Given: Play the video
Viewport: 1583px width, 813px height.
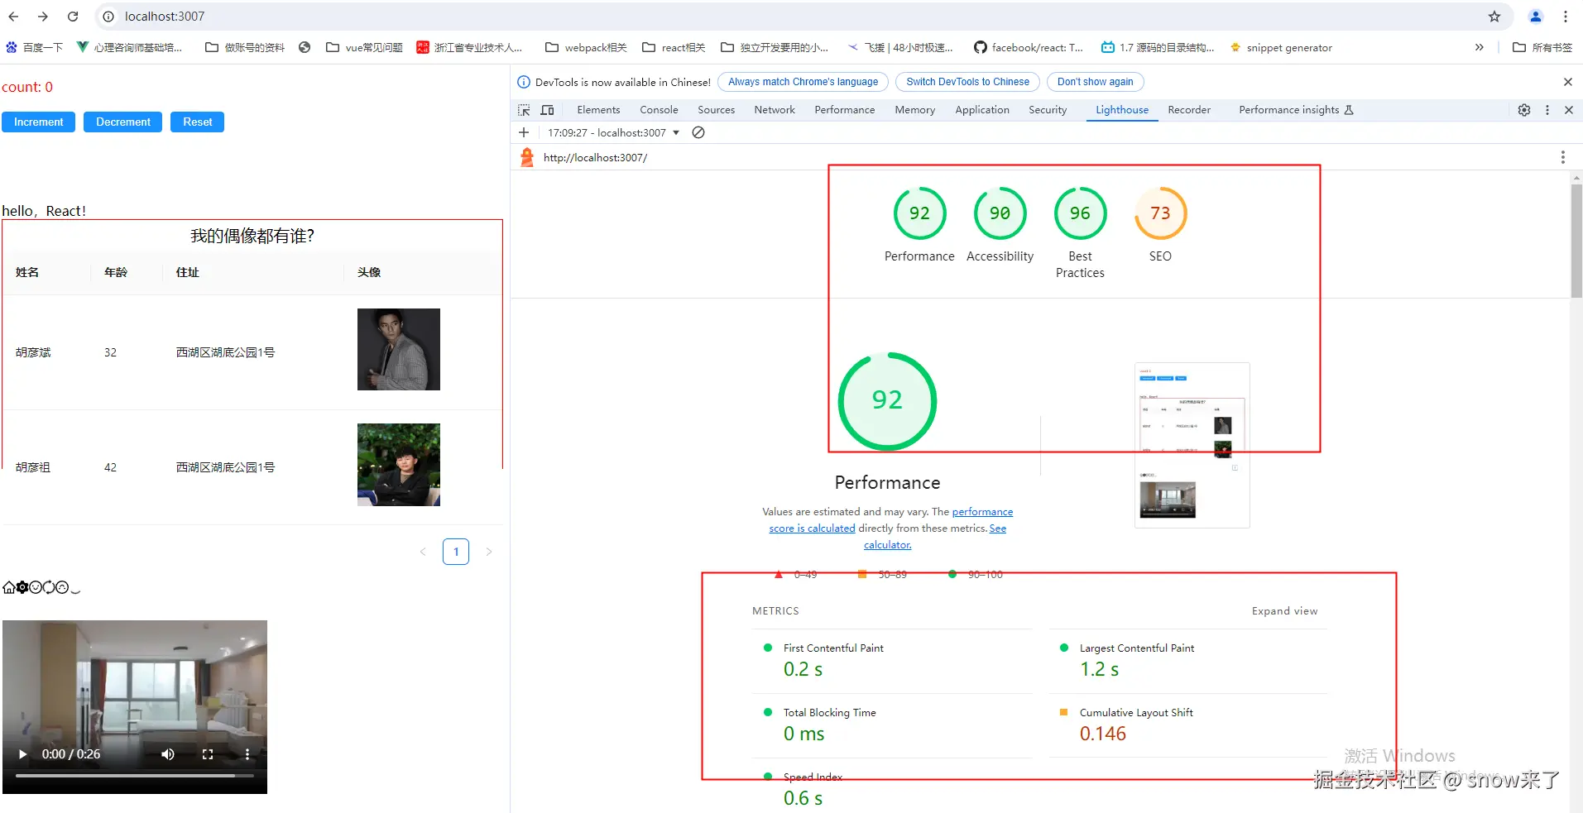Looking at the screenshot, I should tap(22, 754).
